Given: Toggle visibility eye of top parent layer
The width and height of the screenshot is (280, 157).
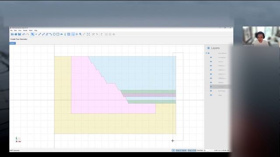Looking at the screenshot, I should click(x=209, y=53).
